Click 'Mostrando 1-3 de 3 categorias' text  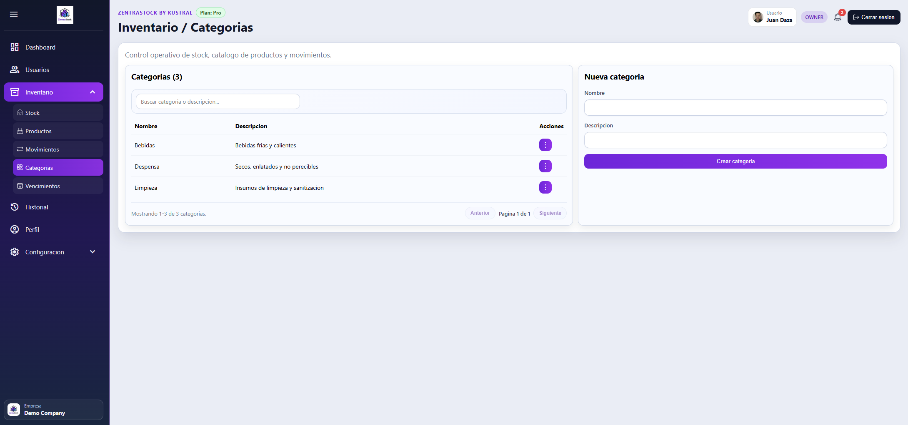(169, 214)
